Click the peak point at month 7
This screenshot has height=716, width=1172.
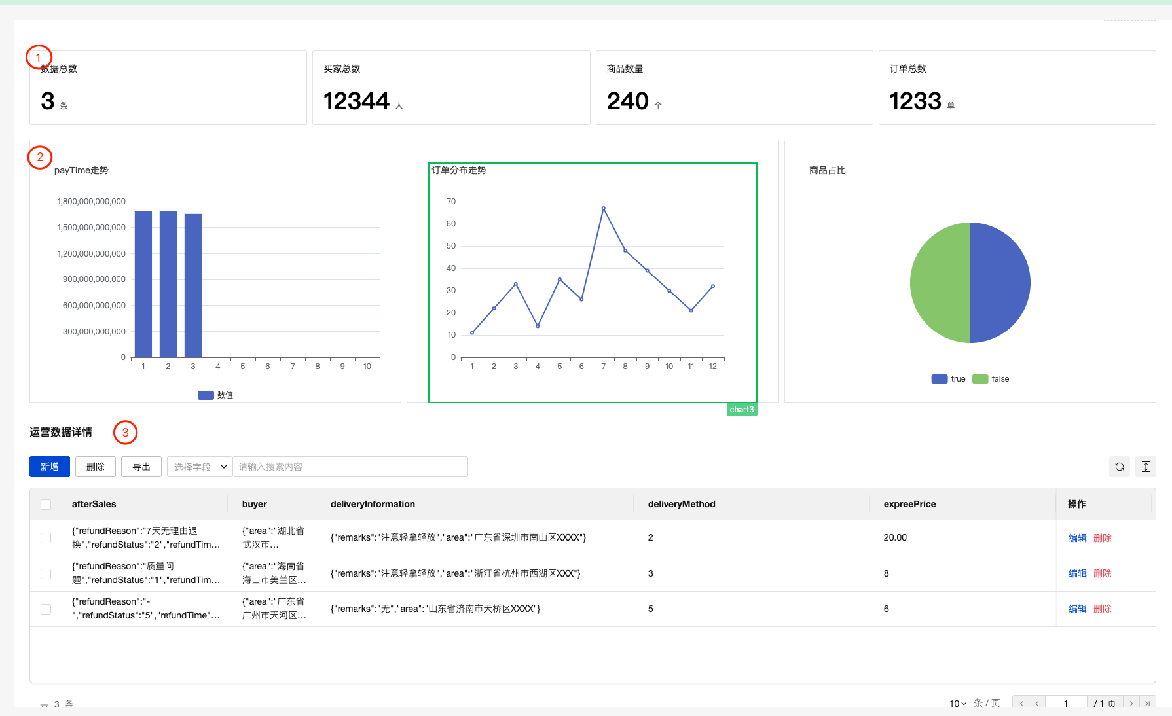coord(603,208)
